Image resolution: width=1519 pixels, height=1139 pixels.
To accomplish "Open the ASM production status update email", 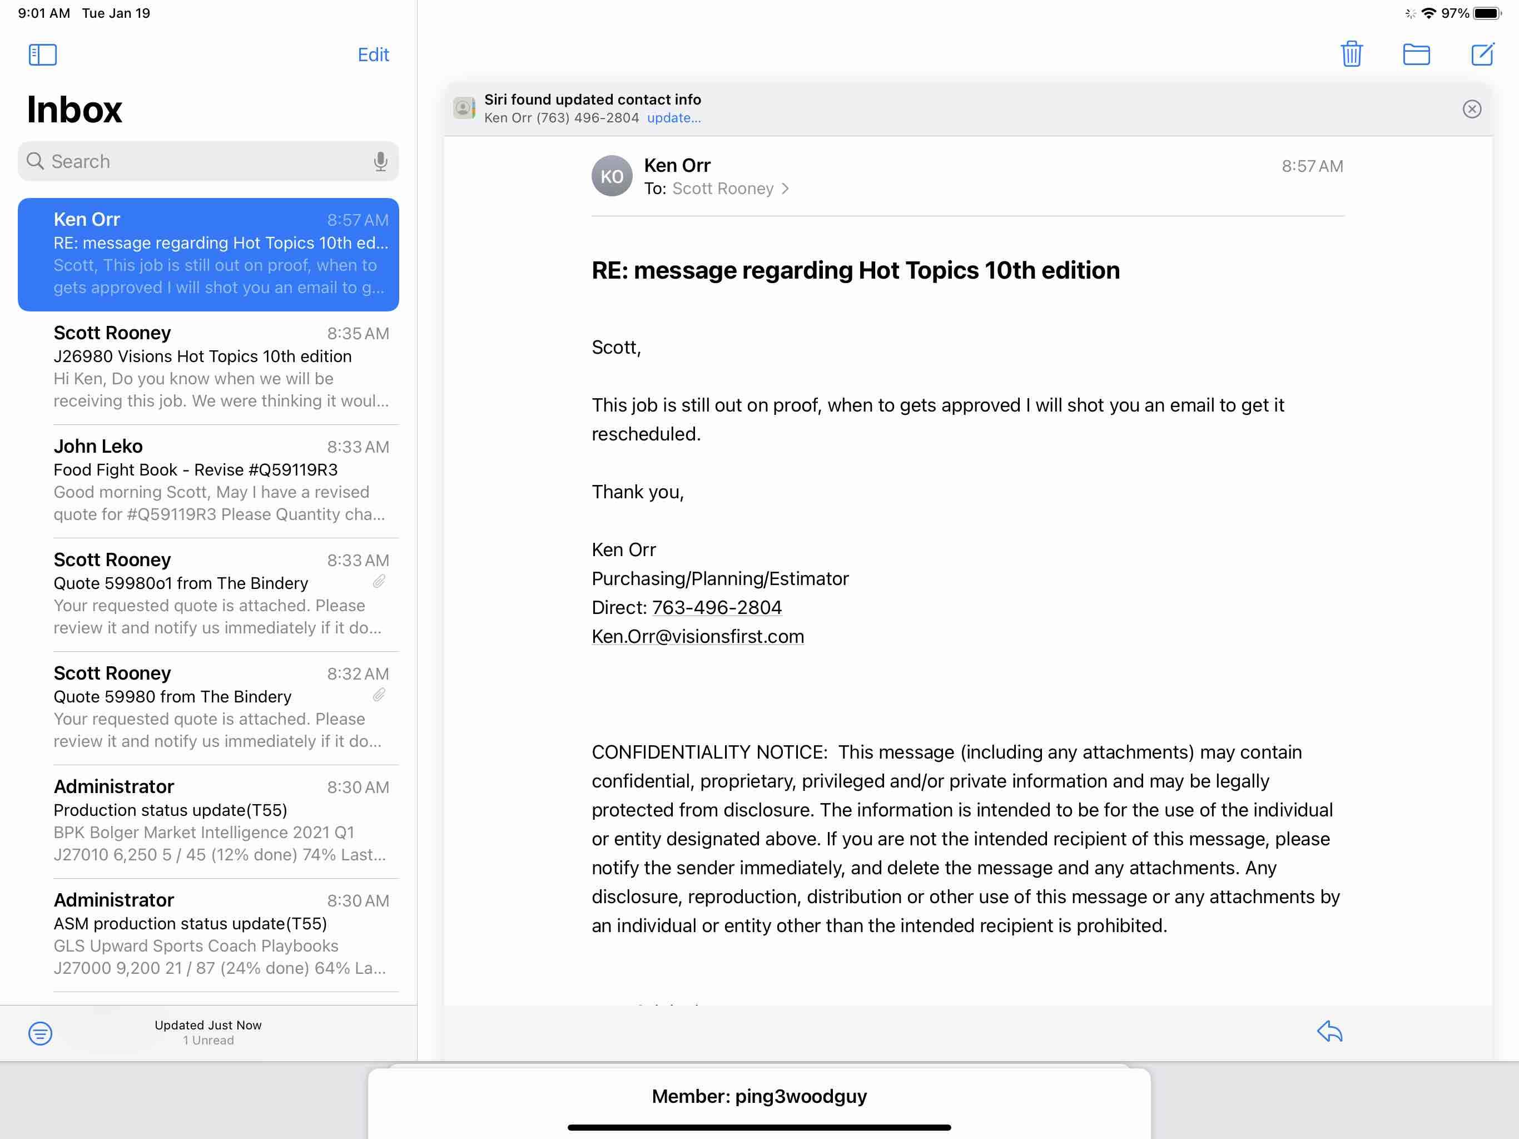I will [x=220, y=934].
